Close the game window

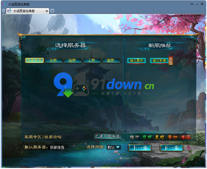[x=202, y=4]
